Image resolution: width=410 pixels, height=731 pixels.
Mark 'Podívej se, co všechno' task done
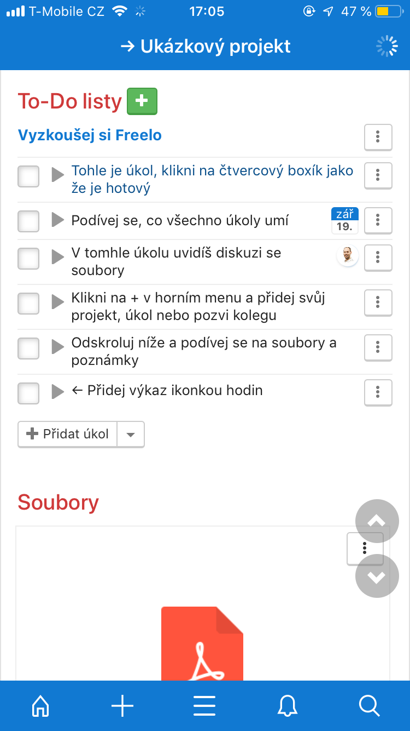point(28,221)
